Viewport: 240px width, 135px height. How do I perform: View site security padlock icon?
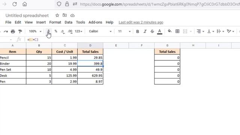pos(67,4)
